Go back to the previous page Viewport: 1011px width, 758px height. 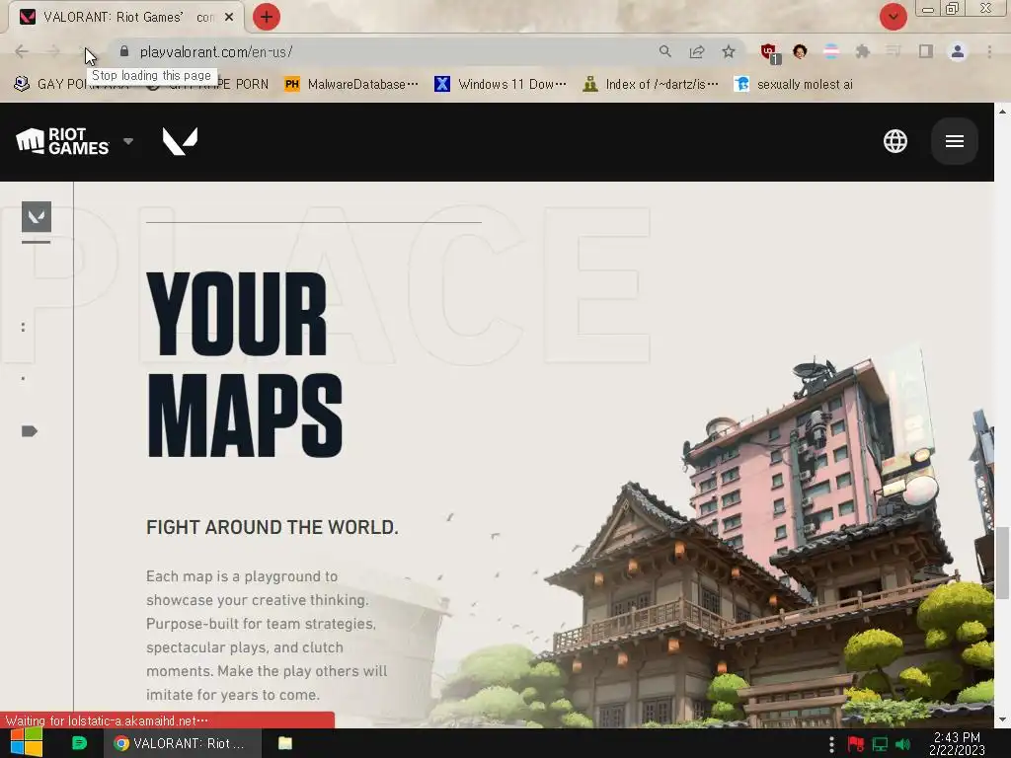(x=22, y=51)
